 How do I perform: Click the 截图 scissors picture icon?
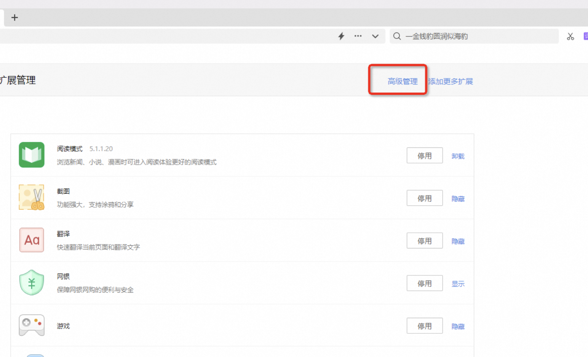click(x=32, y=197)
